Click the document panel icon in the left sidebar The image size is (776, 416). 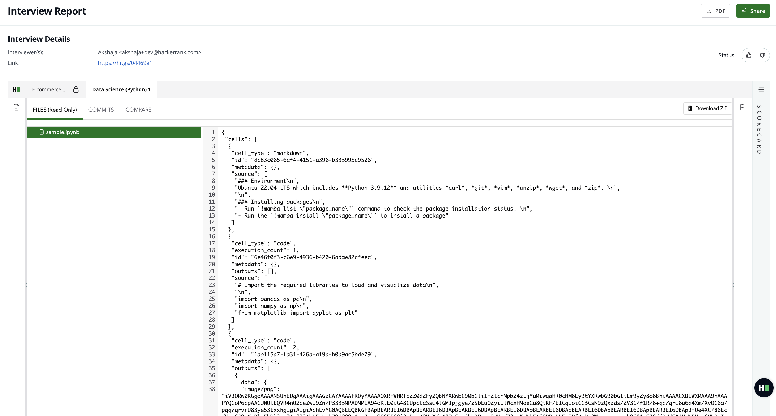point(16,107)
